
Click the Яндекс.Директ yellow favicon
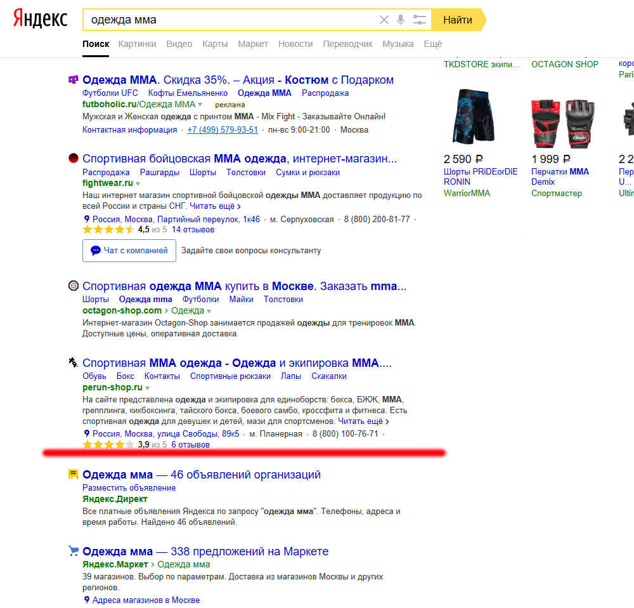(x=73, y=474)
